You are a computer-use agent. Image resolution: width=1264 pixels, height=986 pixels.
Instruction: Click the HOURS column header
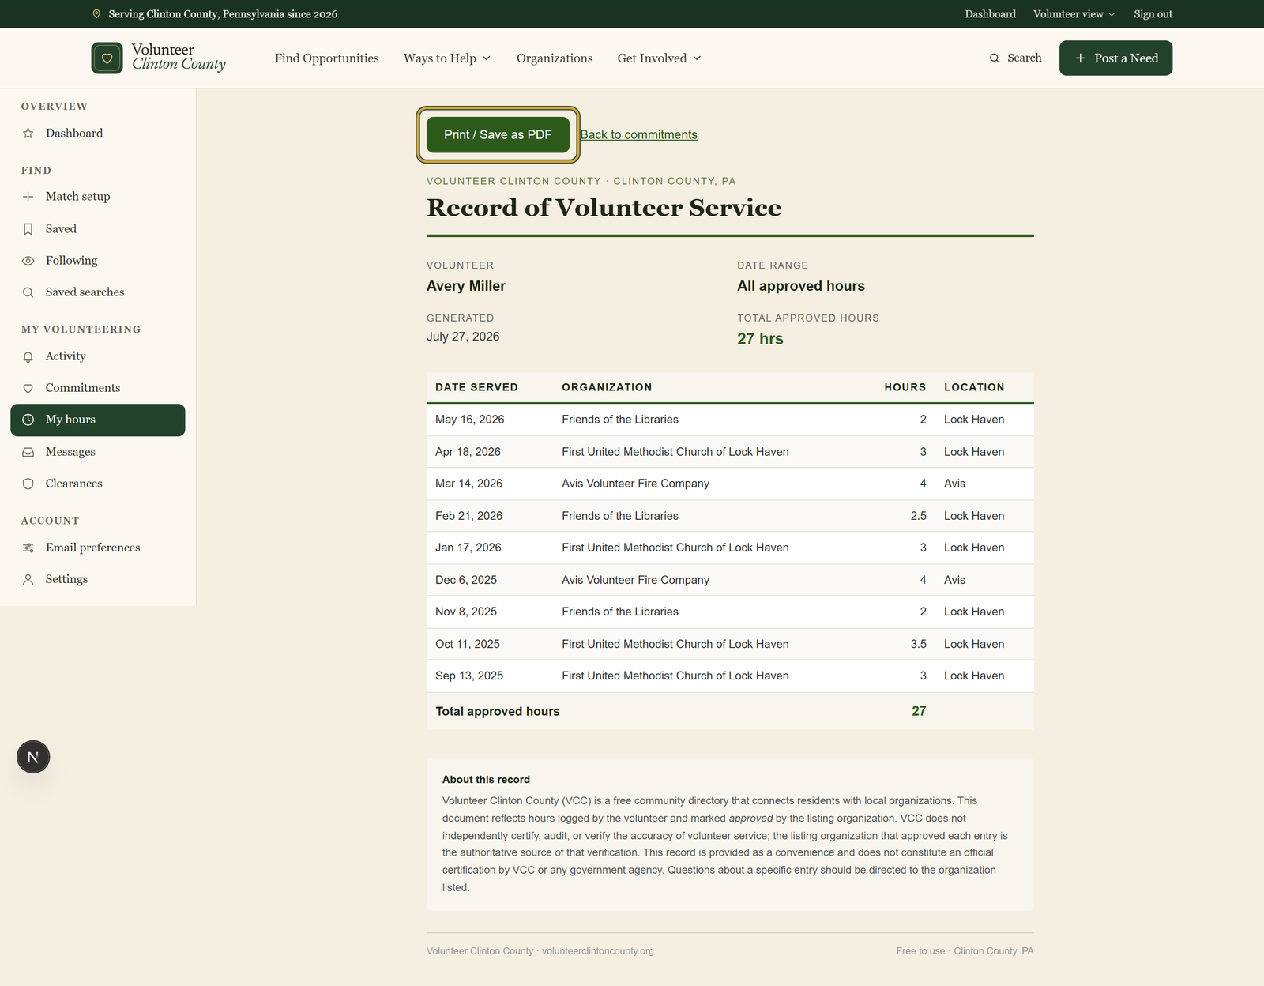pyautogui.click(x=905, y=387)
